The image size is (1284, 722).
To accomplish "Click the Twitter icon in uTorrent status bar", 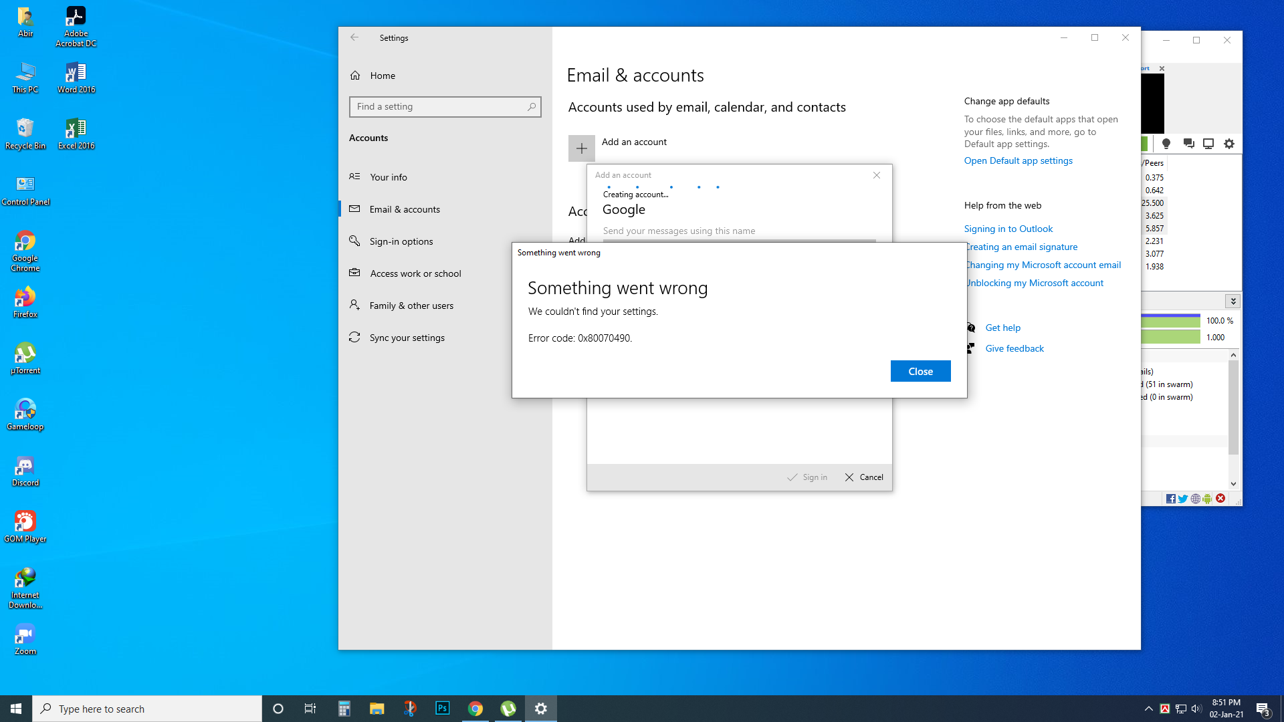I will [1183, 499].
